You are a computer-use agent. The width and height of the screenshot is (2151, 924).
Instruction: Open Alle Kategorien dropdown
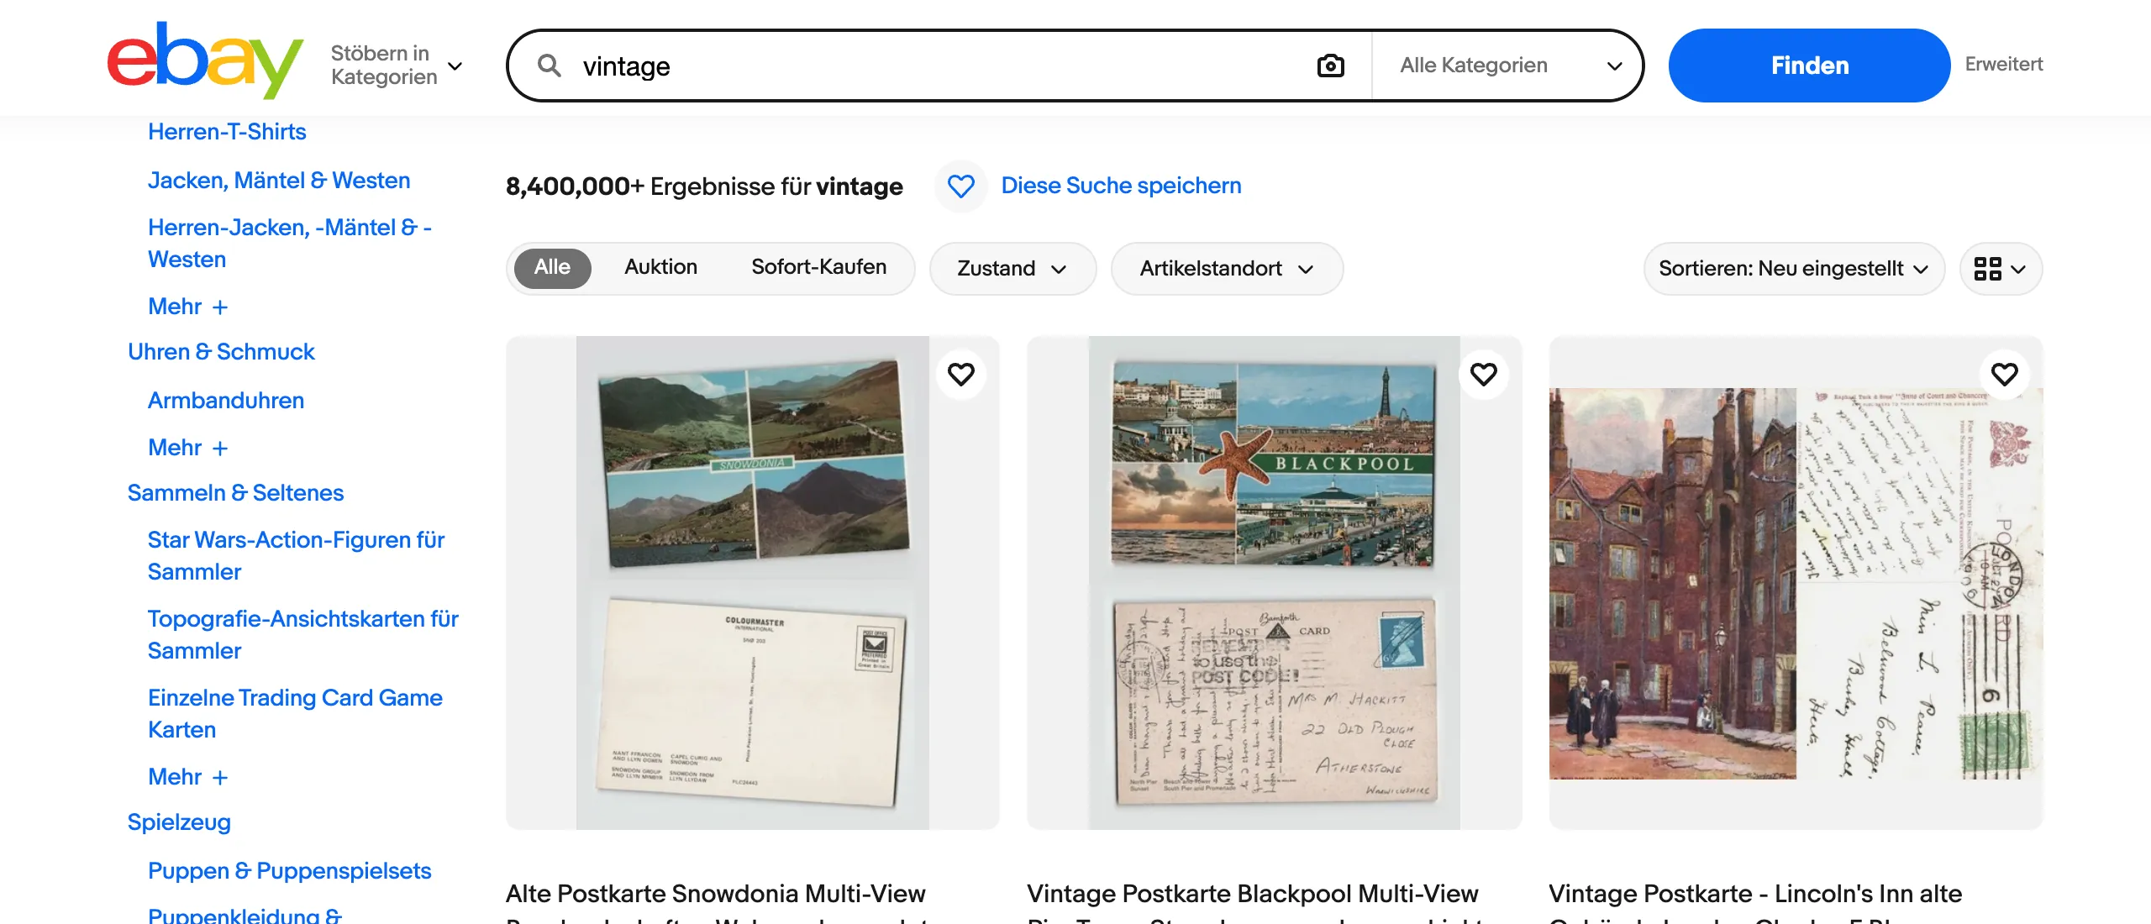coord(1508,66)
